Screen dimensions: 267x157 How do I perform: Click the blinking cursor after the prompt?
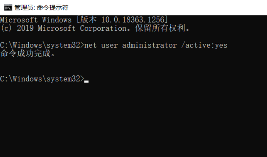(x=86, y=81)
